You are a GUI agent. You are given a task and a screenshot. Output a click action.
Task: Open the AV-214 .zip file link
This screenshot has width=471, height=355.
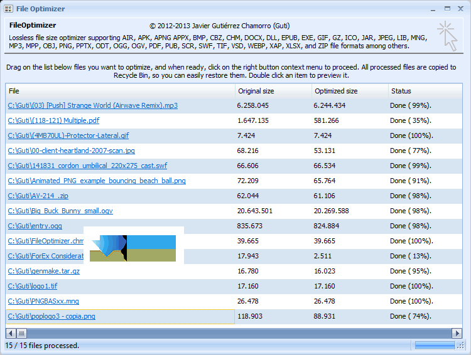point(38,196)
